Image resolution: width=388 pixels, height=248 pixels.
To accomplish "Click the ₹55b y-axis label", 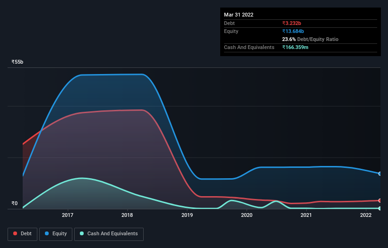I will 17,62.
